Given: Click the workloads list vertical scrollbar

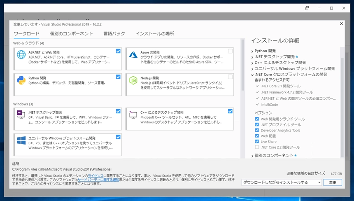Looking at the screenshot, I should click(243, 65).
